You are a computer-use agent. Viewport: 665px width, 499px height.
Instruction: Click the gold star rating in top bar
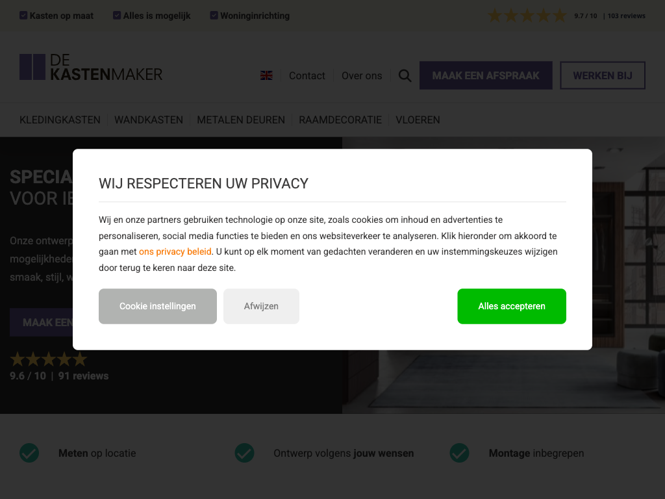527,16
